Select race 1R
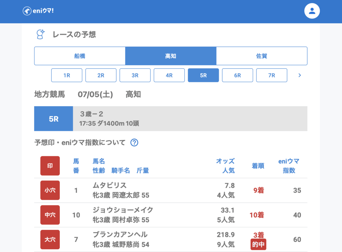The width and height of the screenshot is (342, 252). tap(67, 76)
